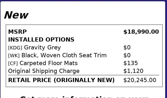Click the $135 floor mats price
The image size is (167, 98).
[131, 63]
